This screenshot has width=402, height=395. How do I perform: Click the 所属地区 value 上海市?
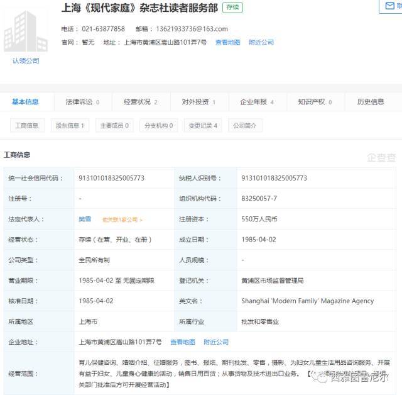pos(88,321)
